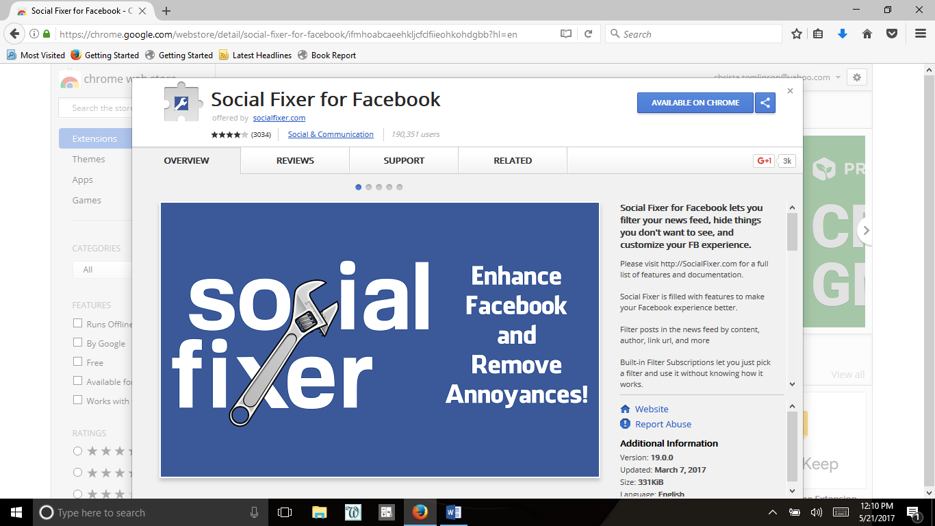Viewport: 935px width, 526px height.
Task: Click the share icon next to Available on Chrome
Action: pos(765,103)
